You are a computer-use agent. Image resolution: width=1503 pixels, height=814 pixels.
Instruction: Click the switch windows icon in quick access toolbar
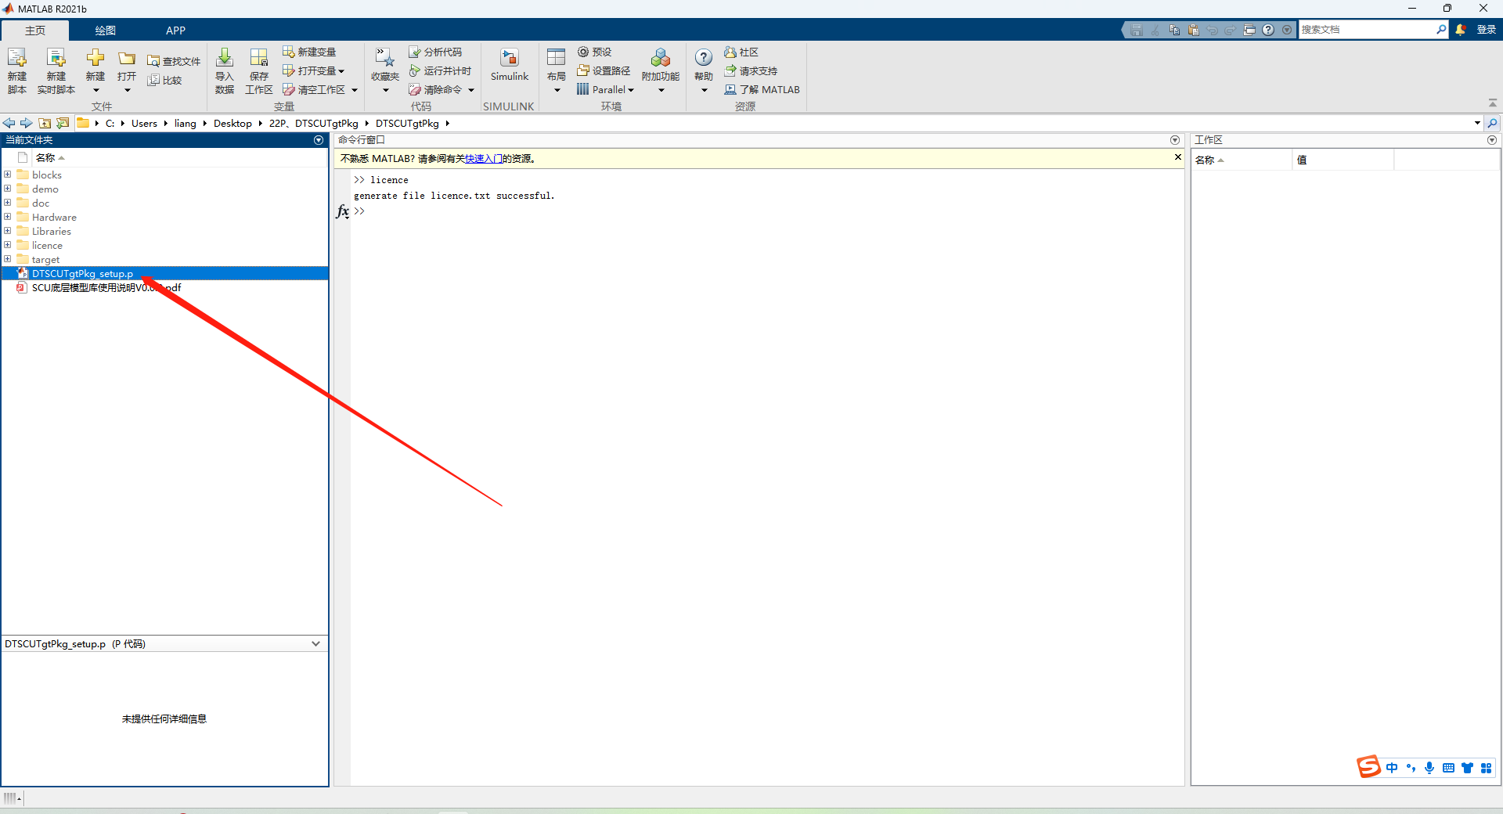coord(1249,30)
